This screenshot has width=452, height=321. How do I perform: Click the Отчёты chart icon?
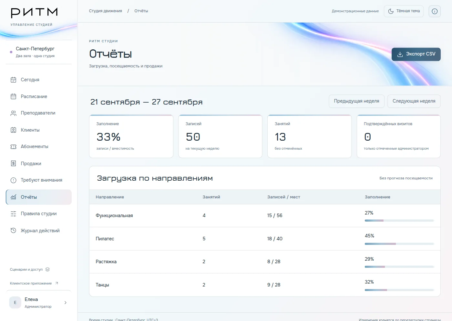point(13,197)
